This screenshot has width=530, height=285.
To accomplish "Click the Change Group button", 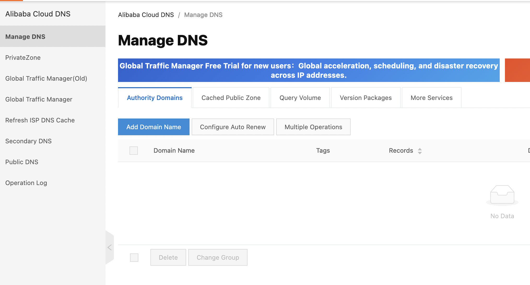I will tap(218, 257).
